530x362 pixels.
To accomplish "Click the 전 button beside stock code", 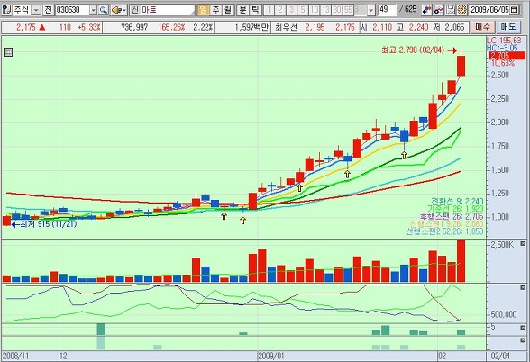I will [x=49, y=10].
